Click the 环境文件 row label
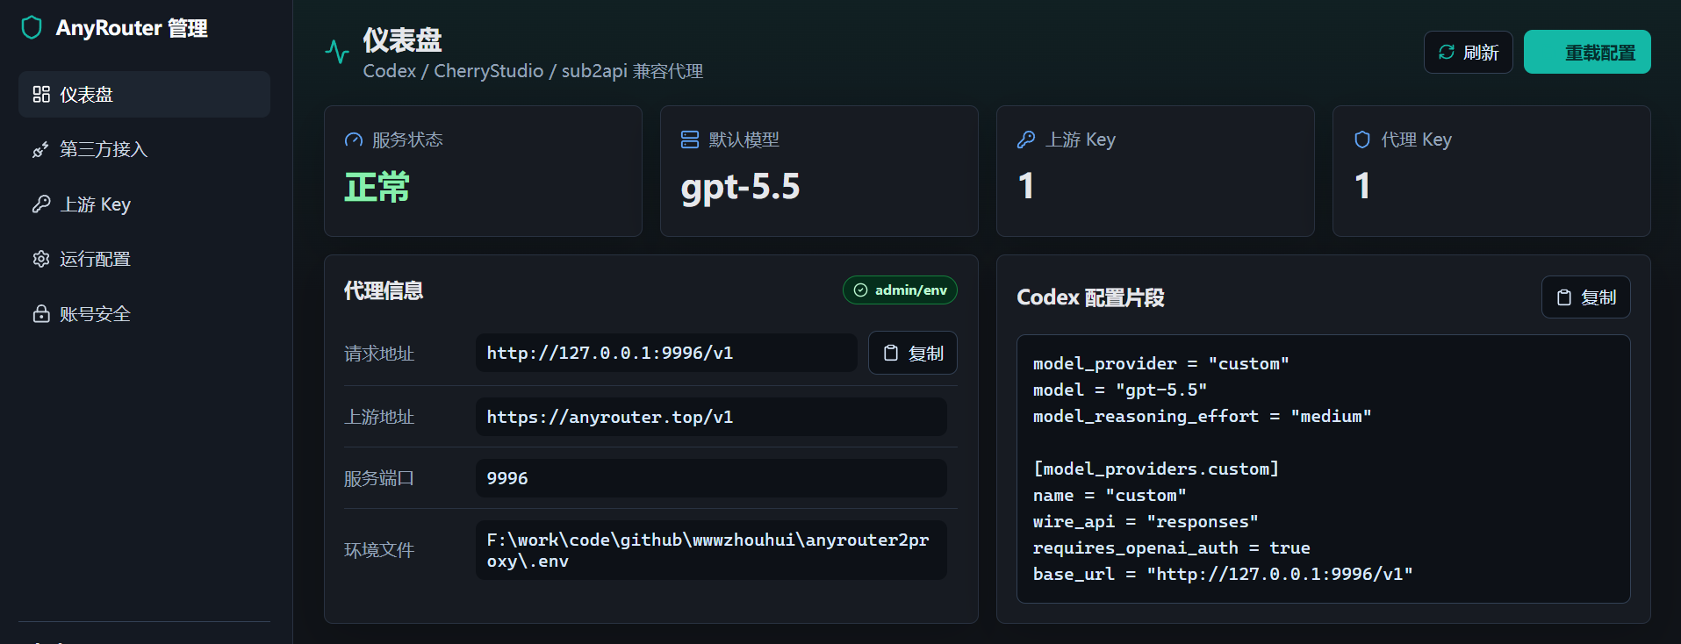Viewport: 1681px width, 644px height. tap(379, 550)
